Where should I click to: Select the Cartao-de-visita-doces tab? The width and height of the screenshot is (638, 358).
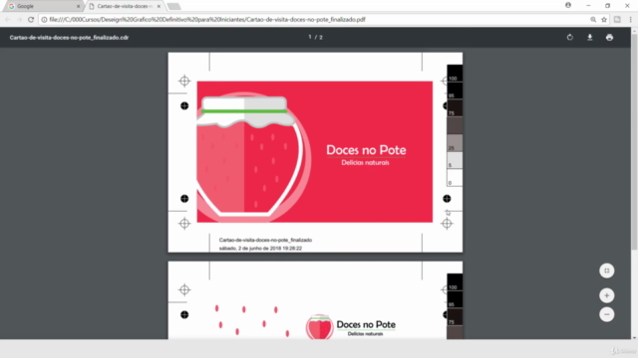[x=124, y=6]
